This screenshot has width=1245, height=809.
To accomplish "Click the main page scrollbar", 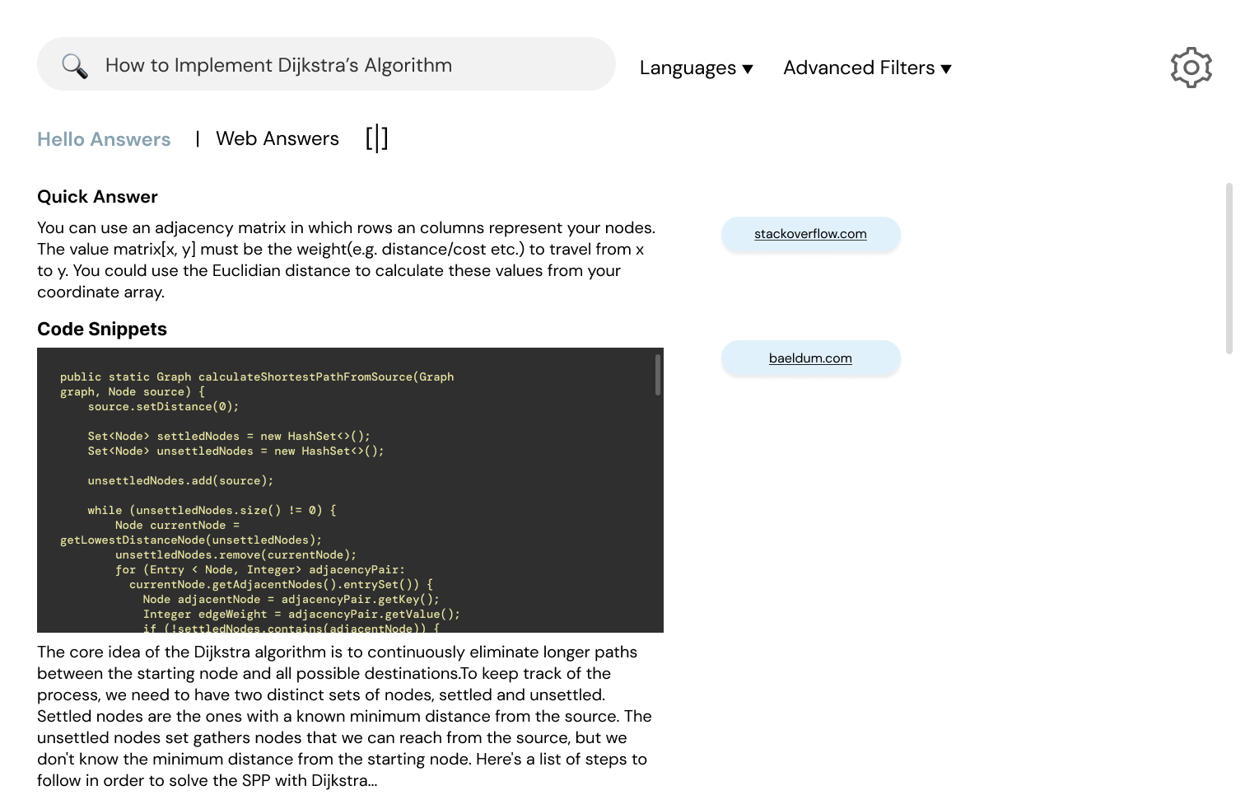I will pyautogui.click(x=1229, y=269).
